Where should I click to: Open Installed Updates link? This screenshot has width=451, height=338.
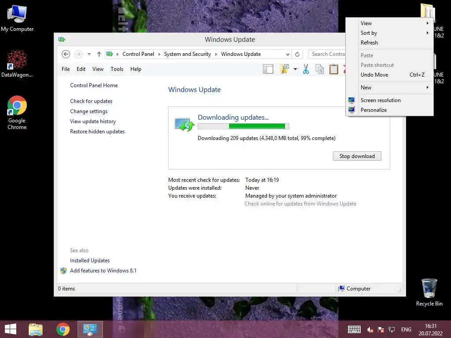pos(90,261)
